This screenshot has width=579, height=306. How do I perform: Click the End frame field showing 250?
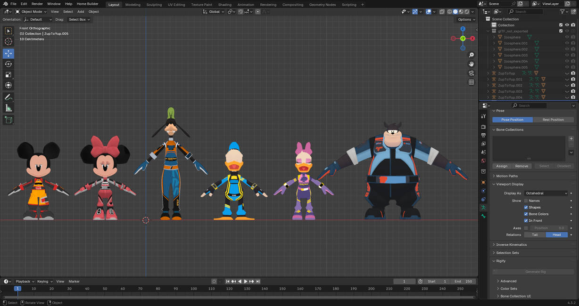(x=463, y=282)
